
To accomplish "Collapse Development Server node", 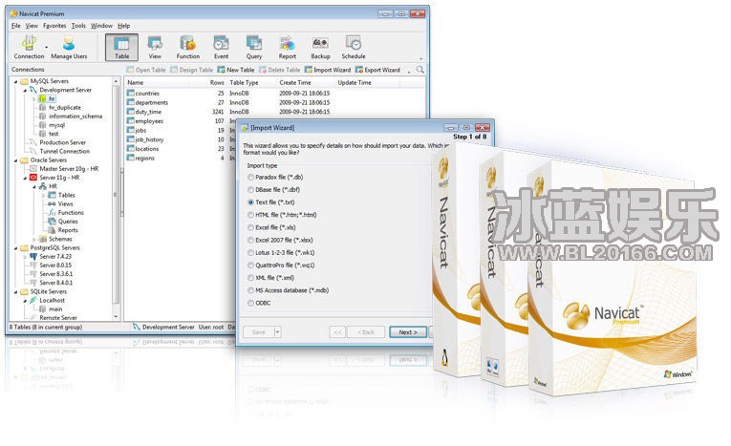I will coord(25,91).
